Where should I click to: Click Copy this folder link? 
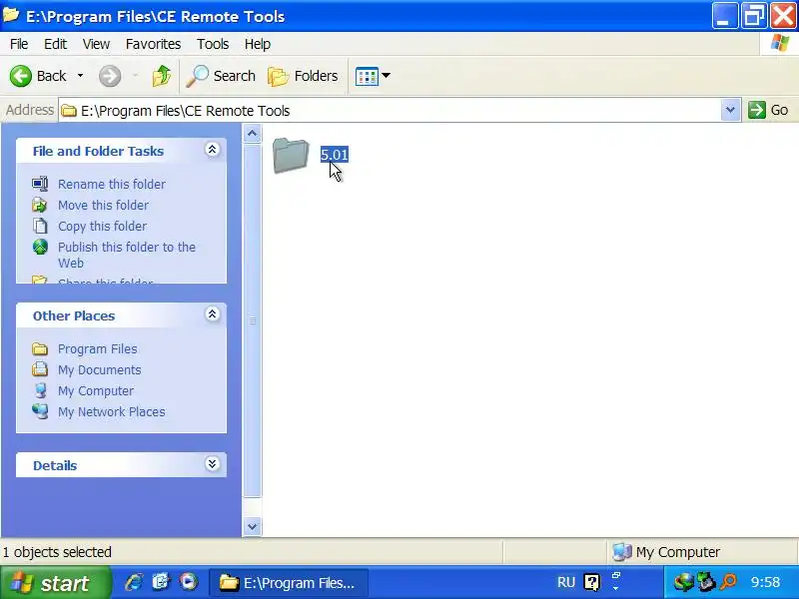102,226
